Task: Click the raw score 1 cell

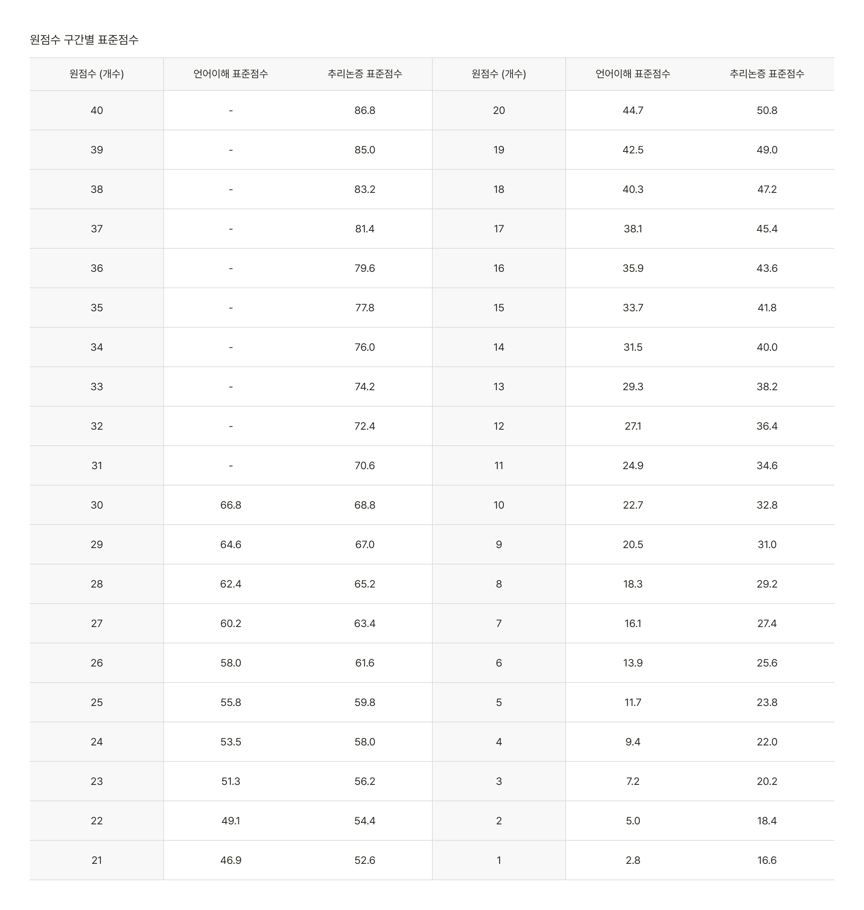Action: click(x=499, y=860)
